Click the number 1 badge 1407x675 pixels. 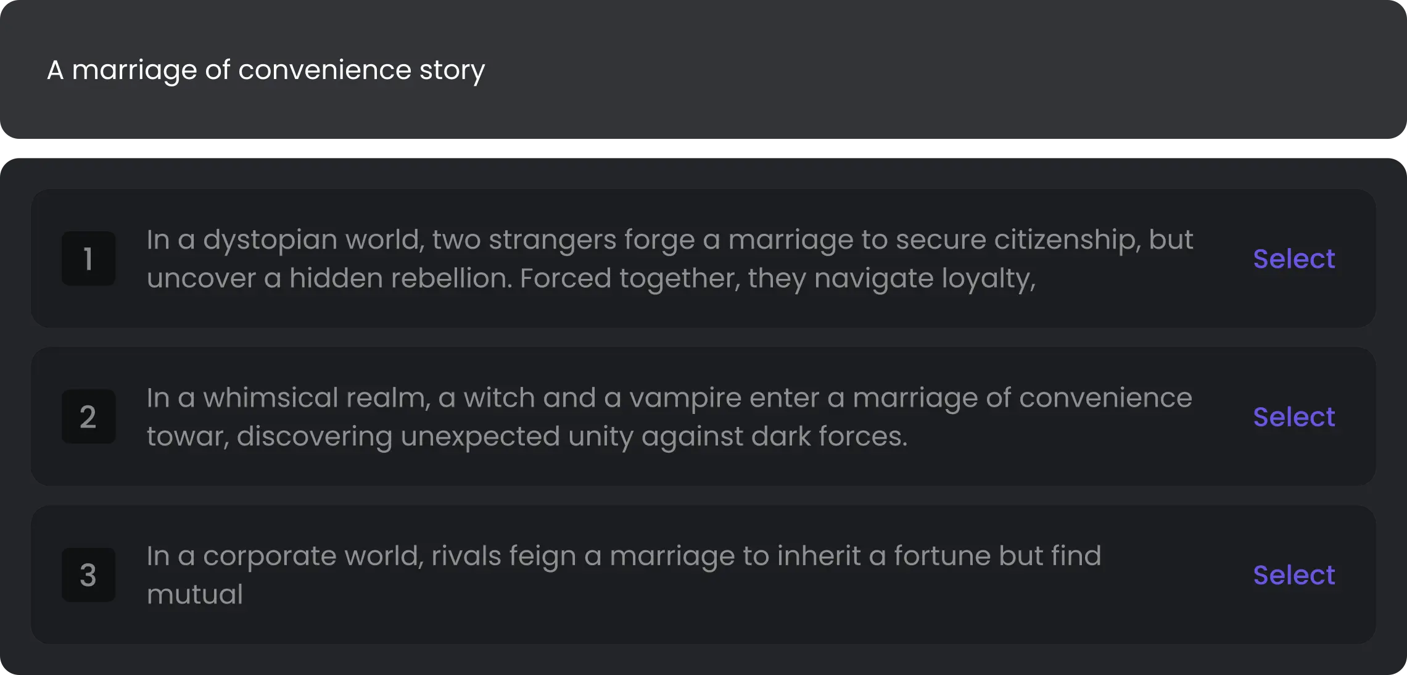88,259
